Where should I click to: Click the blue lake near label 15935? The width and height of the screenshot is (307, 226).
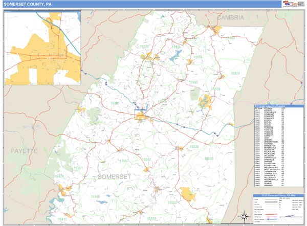click(176, 55)
